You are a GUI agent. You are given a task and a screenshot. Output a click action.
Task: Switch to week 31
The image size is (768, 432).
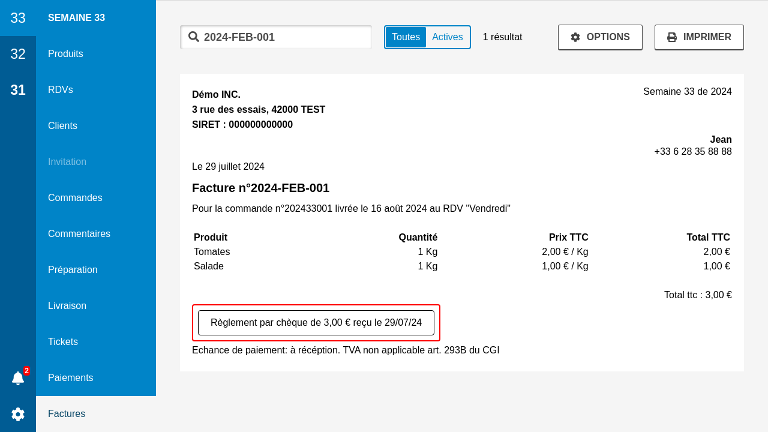coord(18,90)
